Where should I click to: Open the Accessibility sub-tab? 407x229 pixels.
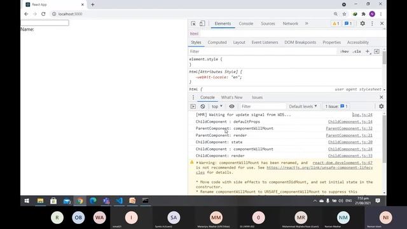pos(357,43)
